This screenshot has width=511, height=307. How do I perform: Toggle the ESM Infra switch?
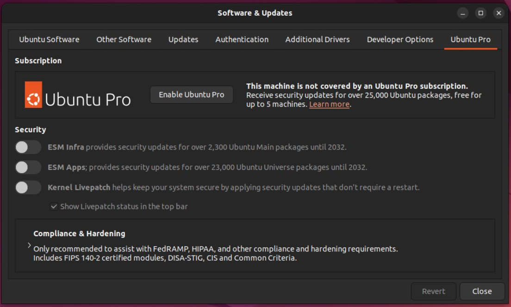28,147
